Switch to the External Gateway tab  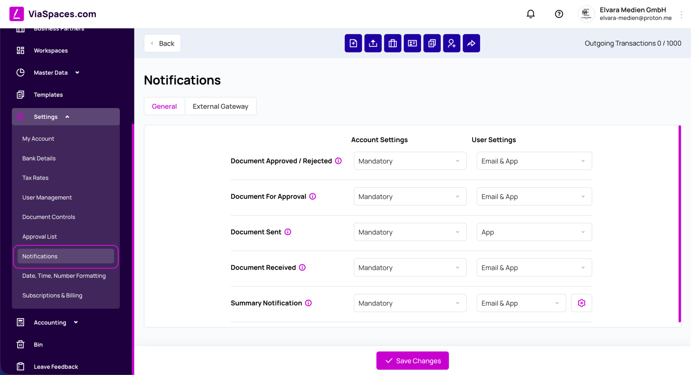(x=220, y=106)
